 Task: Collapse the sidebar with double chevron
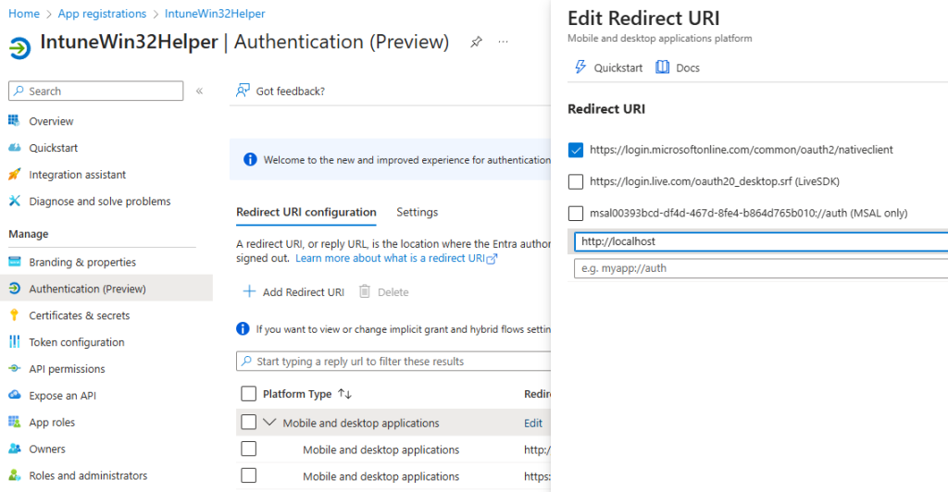[199, 91]
